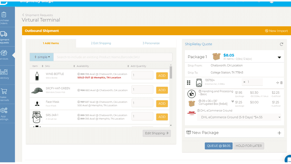Viewport: 291px width, 164px height.
Task: Collapse Package 1 with the arrow
Action: click(279, 57)
